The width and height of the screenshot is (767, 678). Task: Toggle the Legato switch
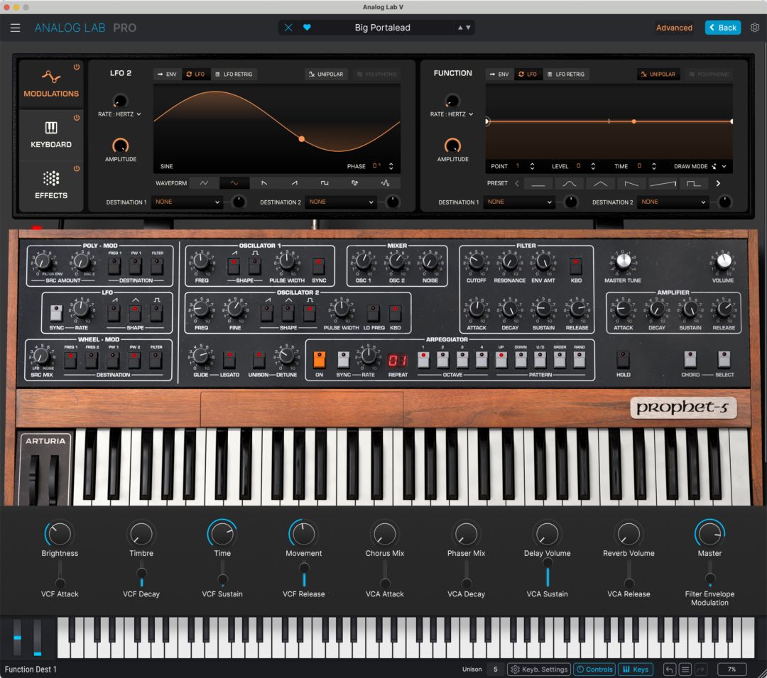click(x=229, y=360)
